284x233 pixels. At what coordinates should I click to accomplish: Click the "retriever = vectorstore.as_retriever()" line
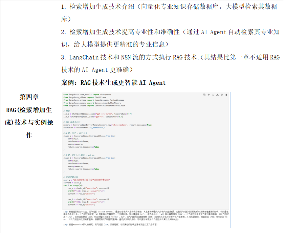[x=84, y=128]
